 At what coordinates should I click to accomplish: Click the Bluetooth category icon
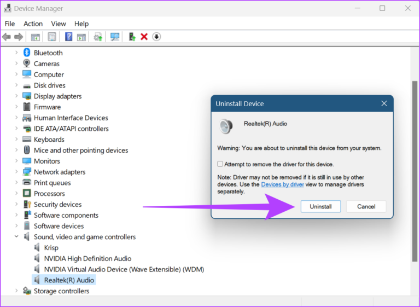point(26,53)
